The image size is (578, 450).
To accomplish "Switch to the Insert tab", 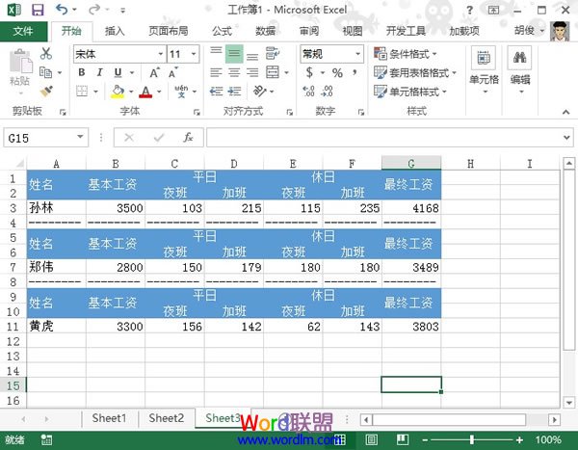I will [x=115, y=31].
